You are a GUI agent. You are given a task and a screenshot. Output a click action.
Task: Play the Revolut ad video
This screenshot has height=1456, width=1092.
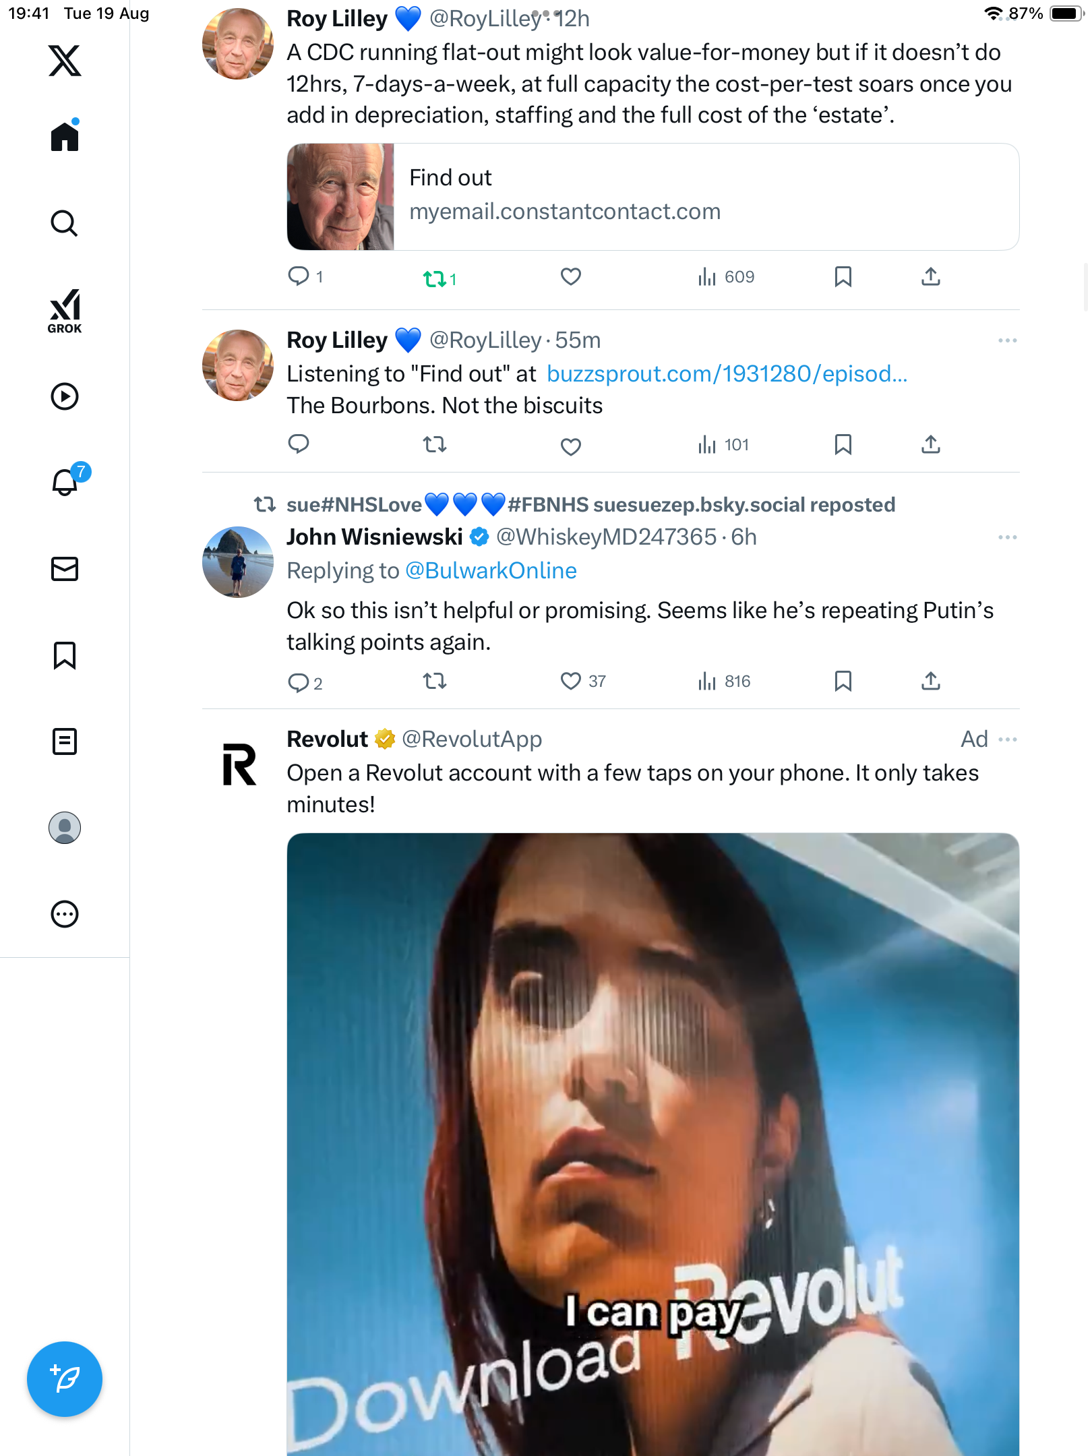653,1146
